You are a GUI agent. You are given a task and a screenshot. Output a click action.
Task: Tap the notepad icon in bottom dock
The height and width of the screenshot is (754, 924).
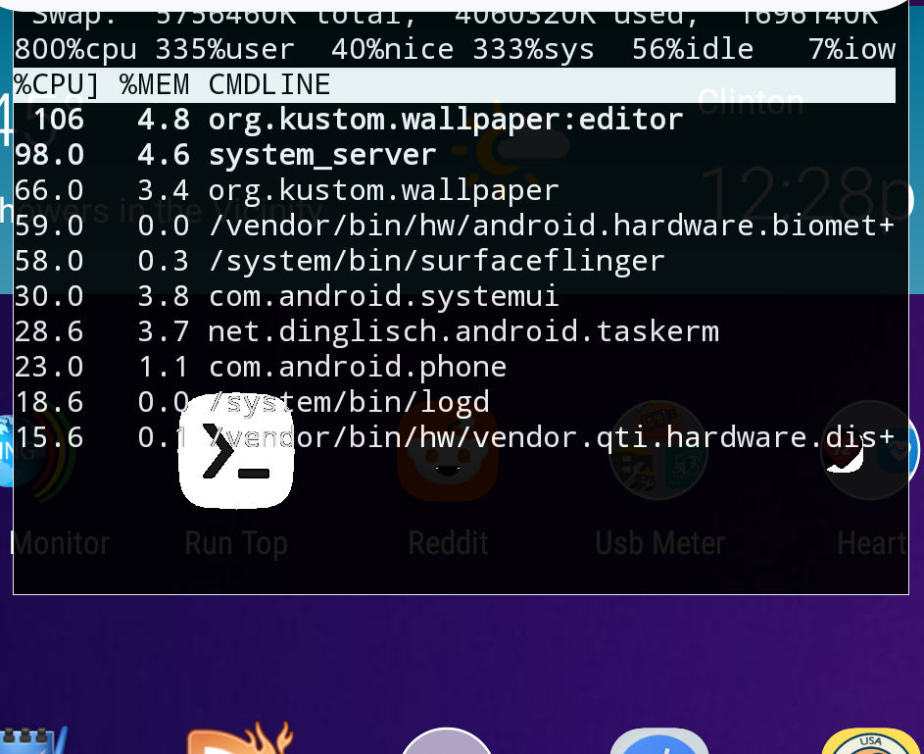pos(34,741)
